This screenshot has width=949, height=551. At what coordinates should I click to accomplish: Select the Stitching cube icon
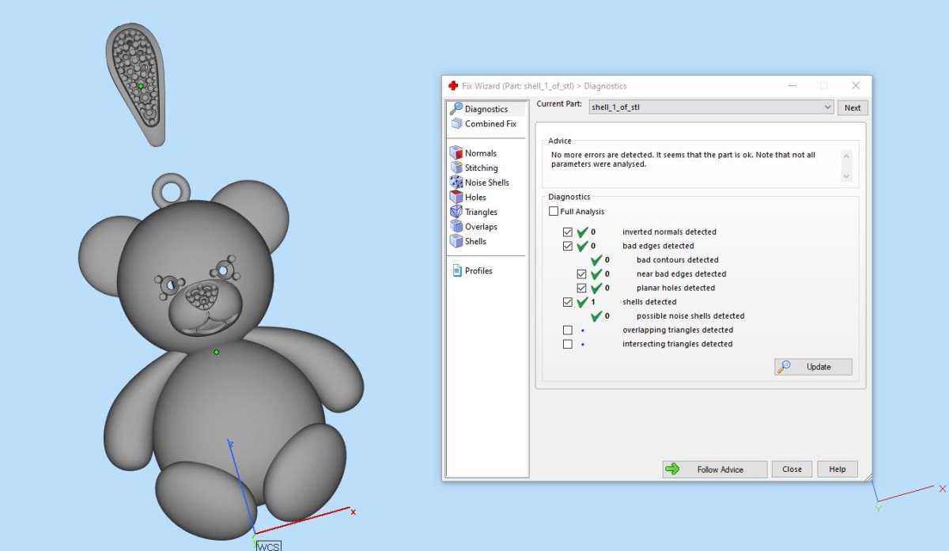[x=456, y=168]
